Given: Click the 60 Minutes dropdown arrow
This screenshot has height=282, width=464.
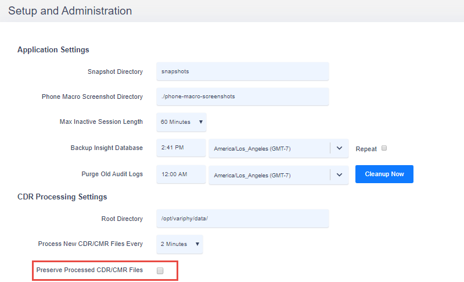Looking at the screenshot, I should tap(200, 122).
